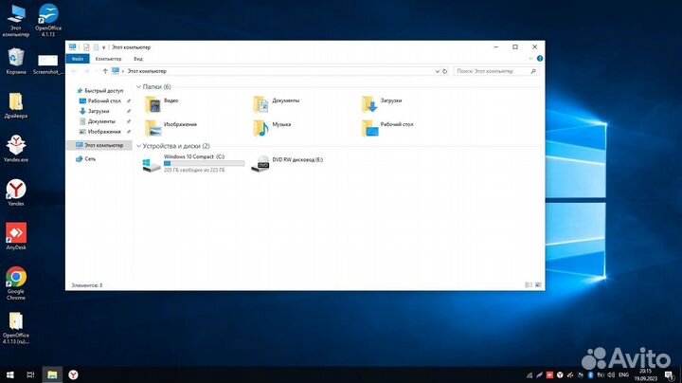
Task: Switch the ENG input language indicator
Action: (x=623, y=374)
